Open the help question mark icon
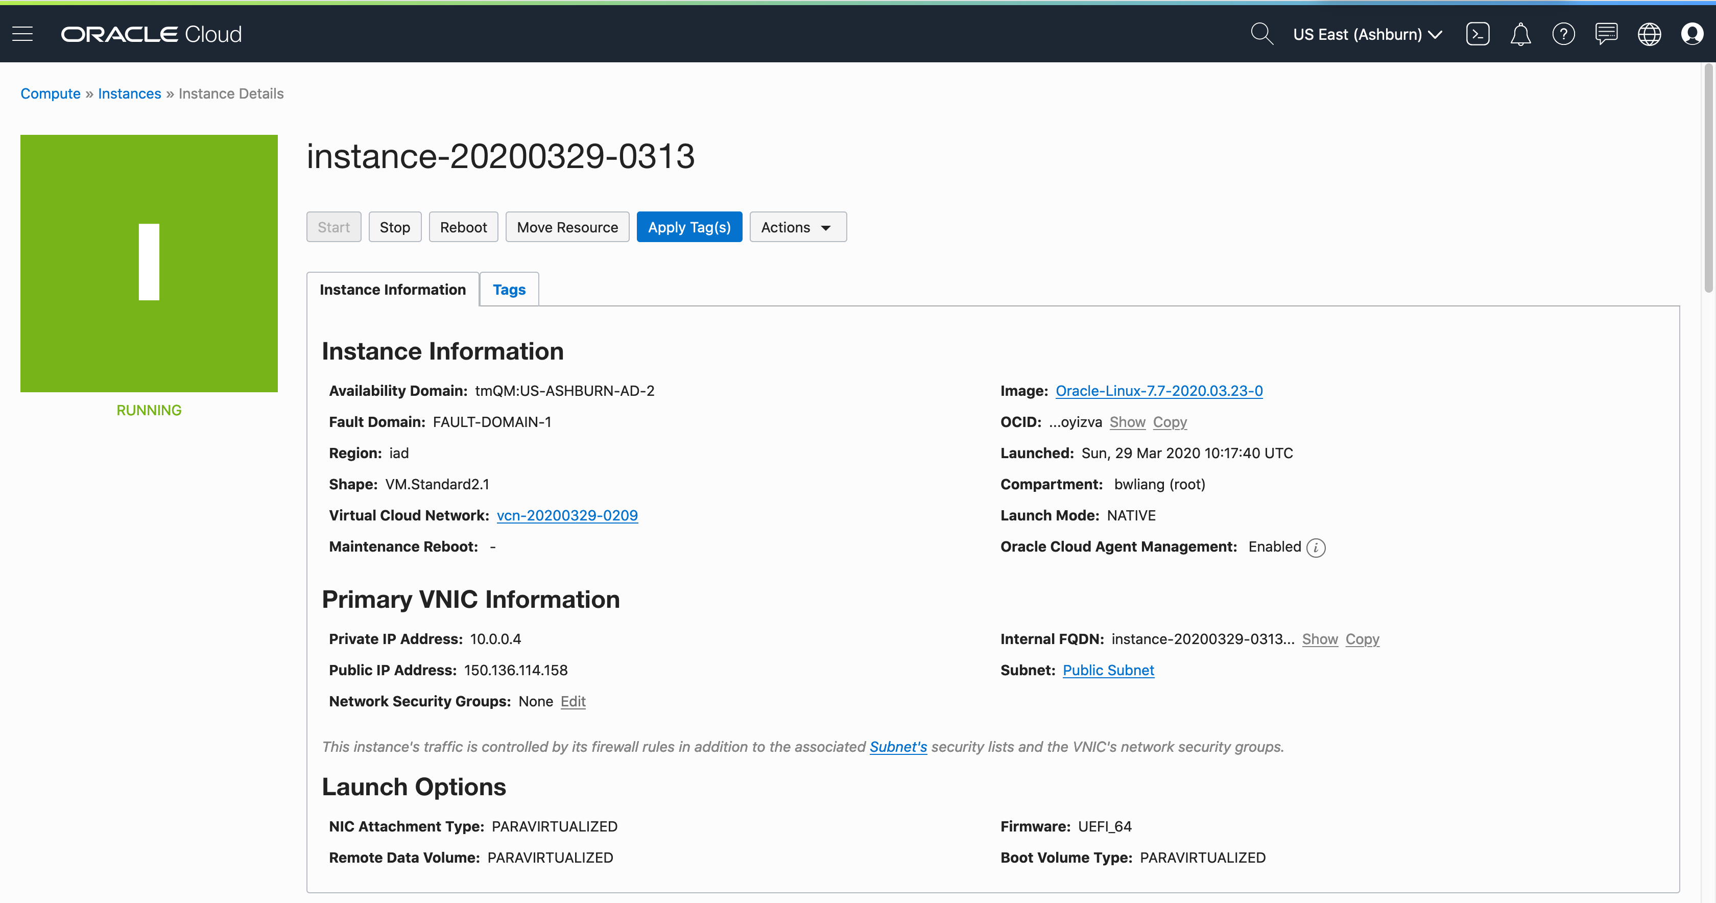This screenshot has width=1716, height=903. (x=1563, y=34)
